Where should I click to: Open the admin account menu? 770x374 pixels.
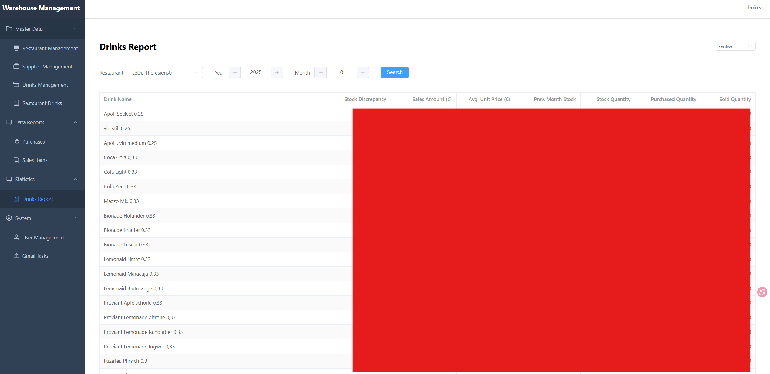pyautogui.click(x=752, y=7)
